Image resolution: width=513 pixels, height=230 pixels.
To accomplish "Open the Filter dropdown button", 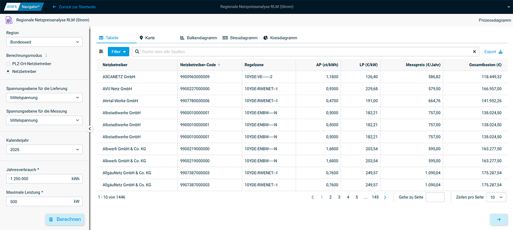I will coord(118,52).
